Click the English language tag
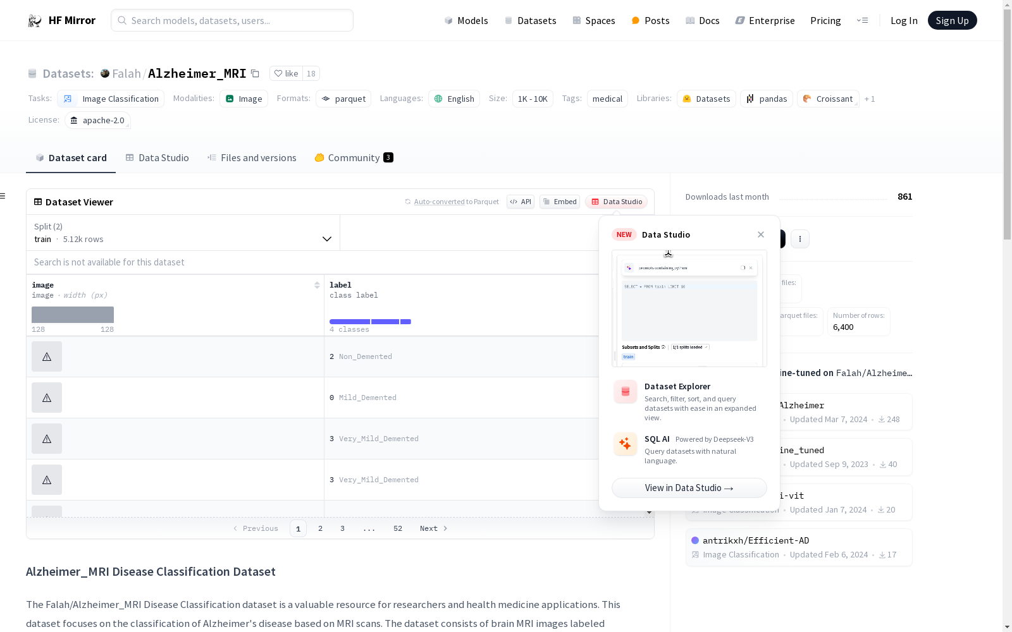 click(454, 99)
